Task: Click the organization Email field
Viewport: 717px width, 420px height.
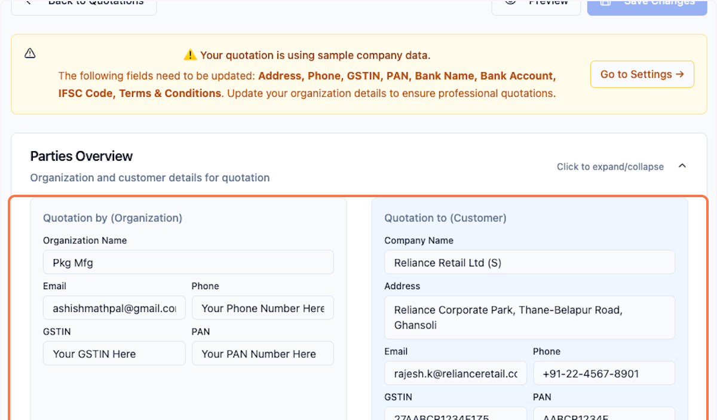Action: [114, 308]
